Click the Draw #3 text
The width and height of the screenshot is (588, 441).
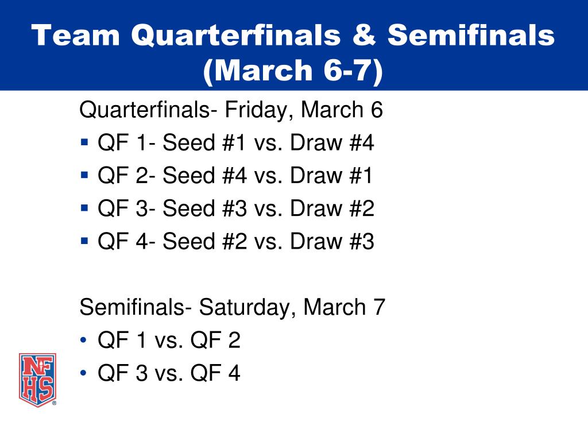(332, 241)
